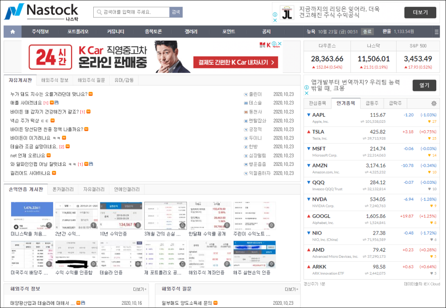Viewport: 446px width, 308px height.
Task: Click the Nastock logo
Action: click(41, 12)
